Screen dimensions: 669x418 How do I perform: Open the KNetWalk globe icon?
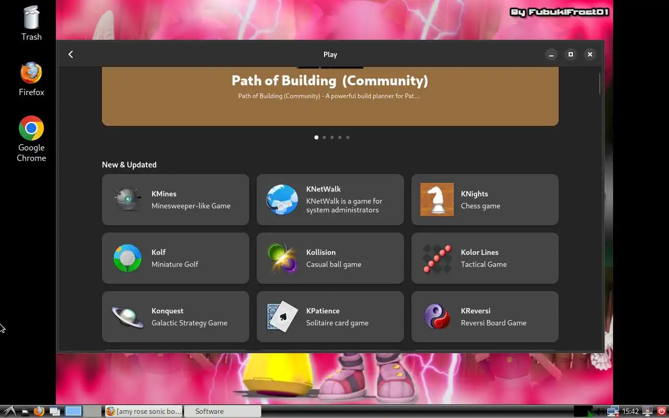(282, 200)
